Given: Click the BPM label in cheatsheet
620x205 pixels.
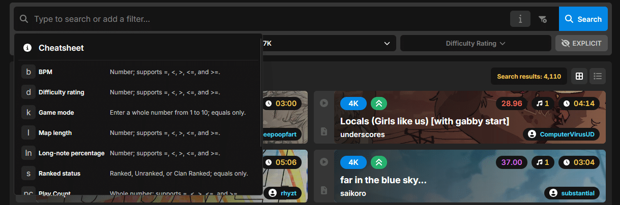Looking at the screenshot, I should (x=46, y=72).
